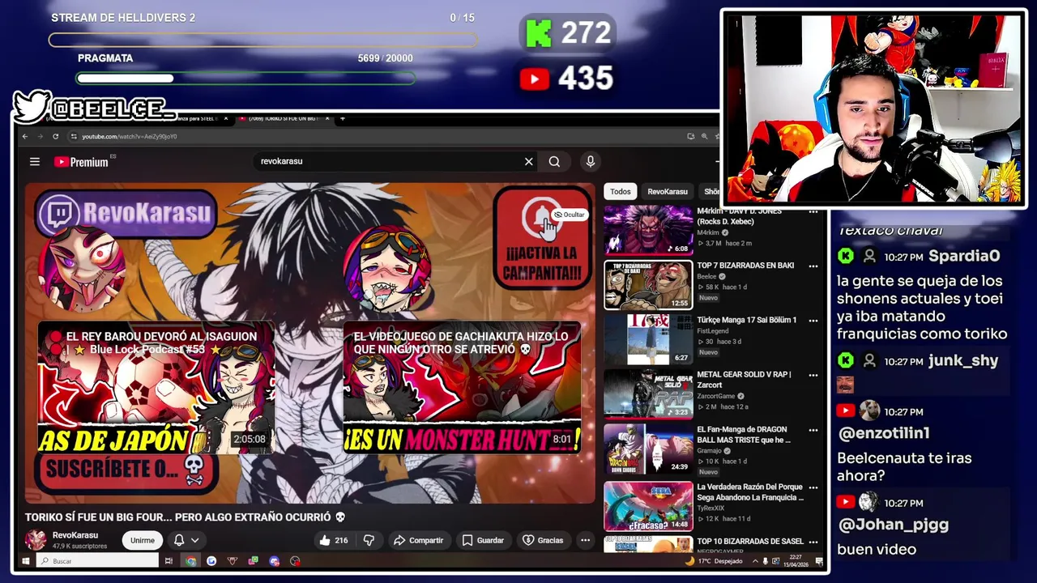Click the ACTIVA LA CAMPANITA end card
Screen dimensions: 1037x583
[542, 237]
